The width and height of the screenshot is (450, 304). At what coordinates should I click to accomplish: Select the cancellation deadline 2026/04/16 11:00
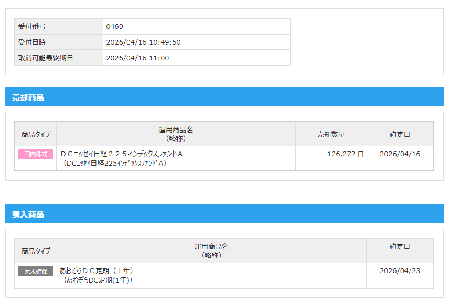tap(137, 58)
